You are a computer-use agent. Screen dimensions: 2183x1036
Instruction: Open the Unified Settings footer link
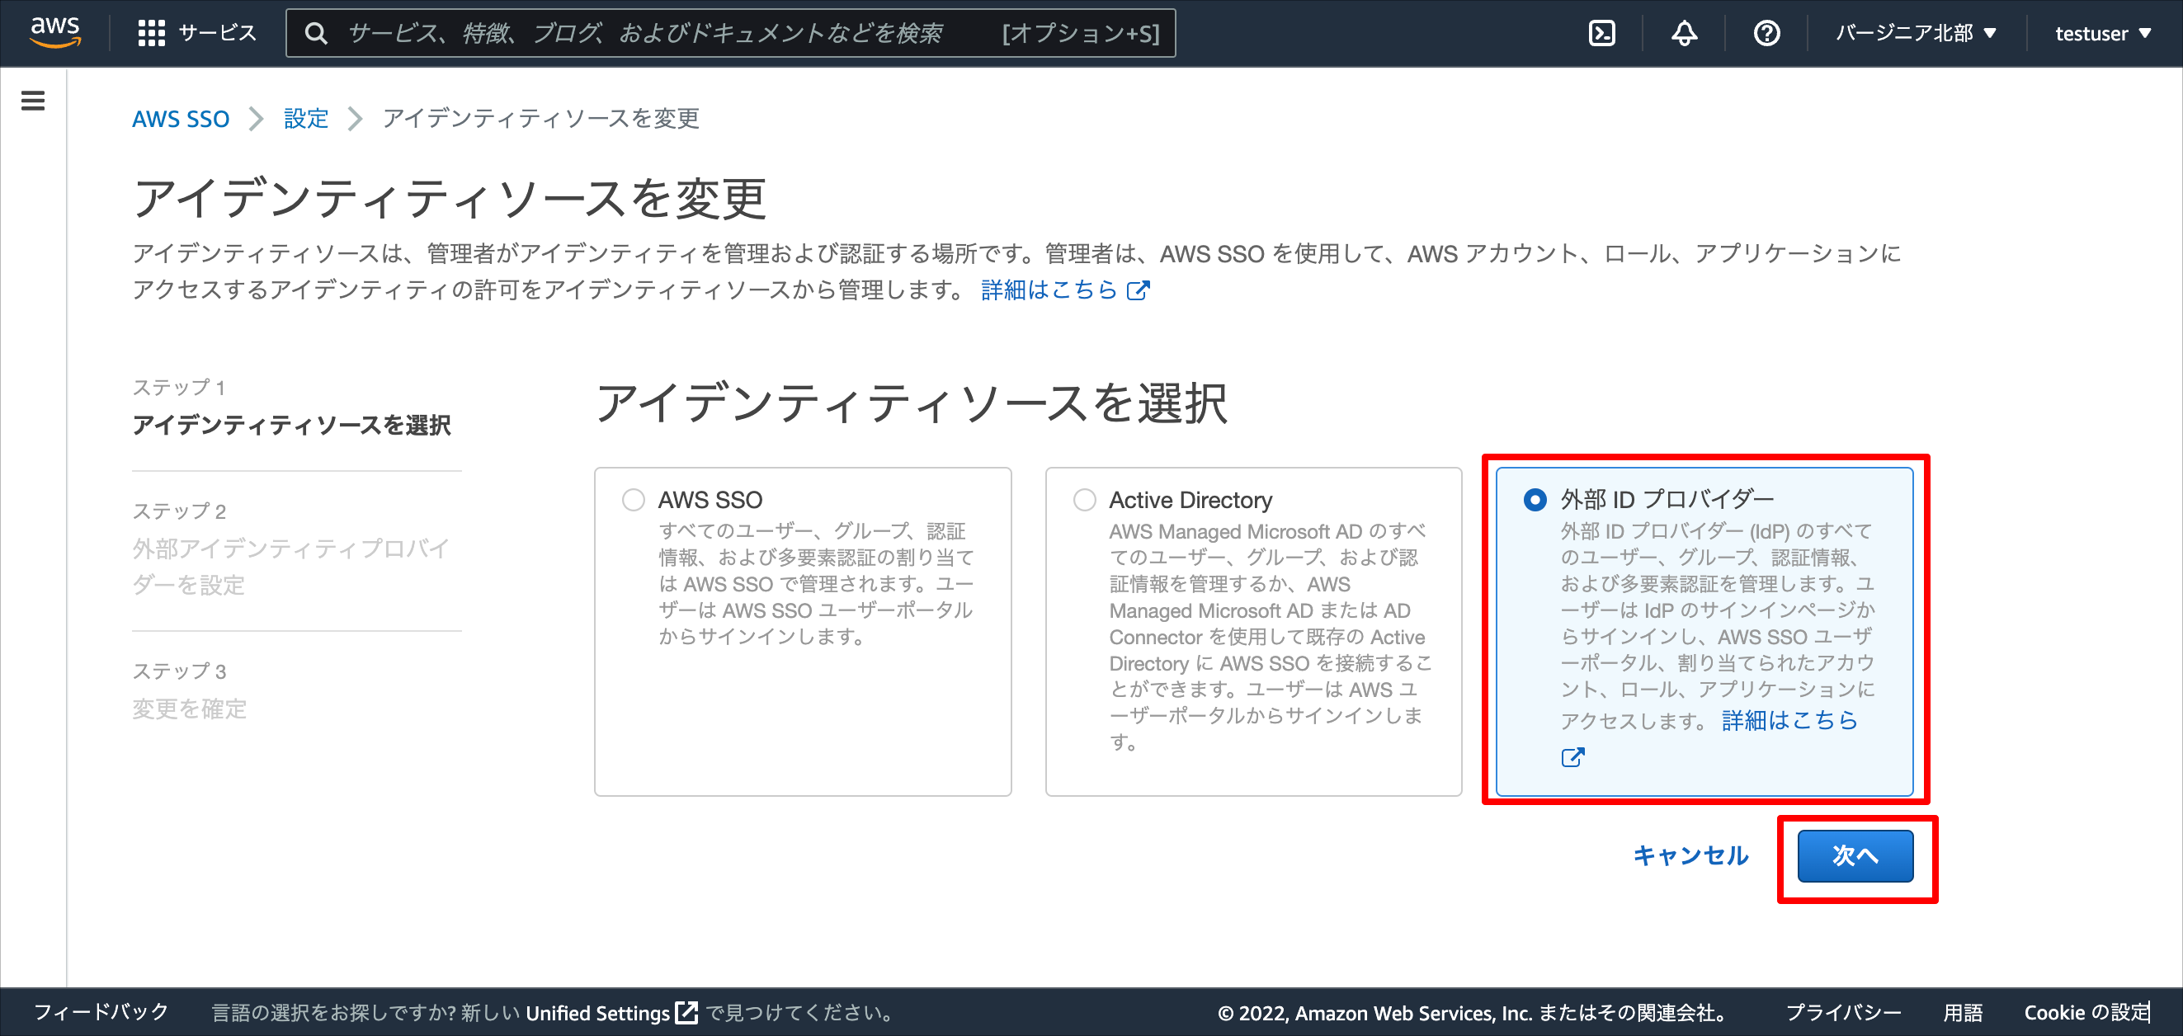[x=611, y=1012]
